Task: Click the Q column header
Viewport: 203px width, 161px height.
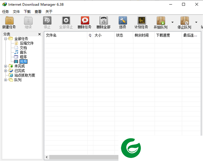Action: click(x=90, y=35)
